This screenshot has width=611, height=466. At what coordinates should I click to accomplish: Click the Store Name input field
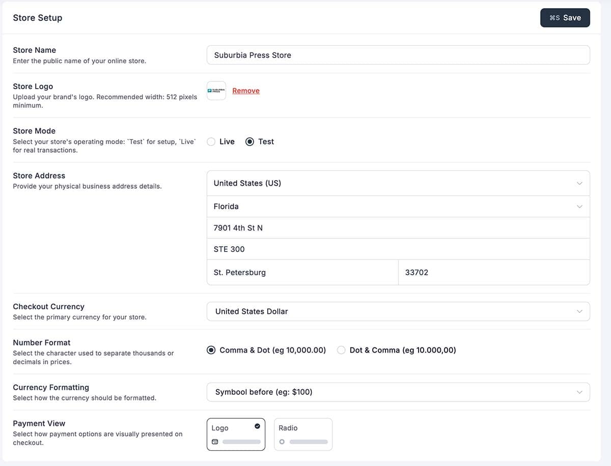(x=398, y=55)
